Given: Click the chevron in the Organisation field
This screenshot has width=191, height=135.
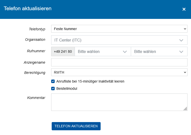Looking at the screenshot, I should 181,40.
